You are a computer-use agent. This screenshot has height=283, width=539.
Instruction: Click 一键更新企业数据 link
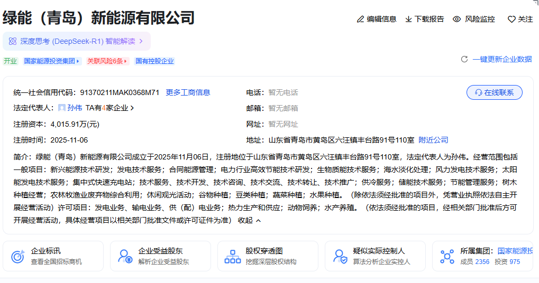pyautogui.click(x=502, y=59)
